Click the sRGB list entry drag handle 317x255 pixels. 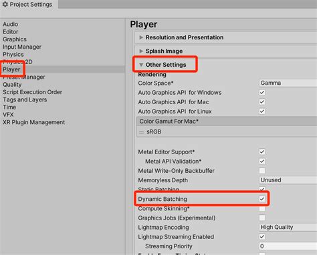click(141, 132)
